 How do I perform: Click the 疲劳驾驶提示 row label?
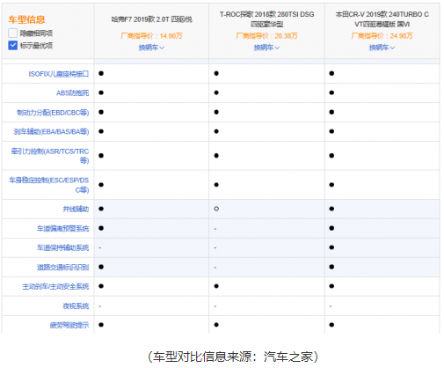pyautogui.click(x=69, y=325)
